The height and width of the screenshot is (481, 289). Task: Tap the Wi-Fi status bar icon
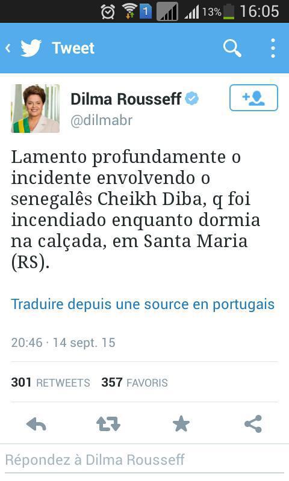tap(130, 11)
